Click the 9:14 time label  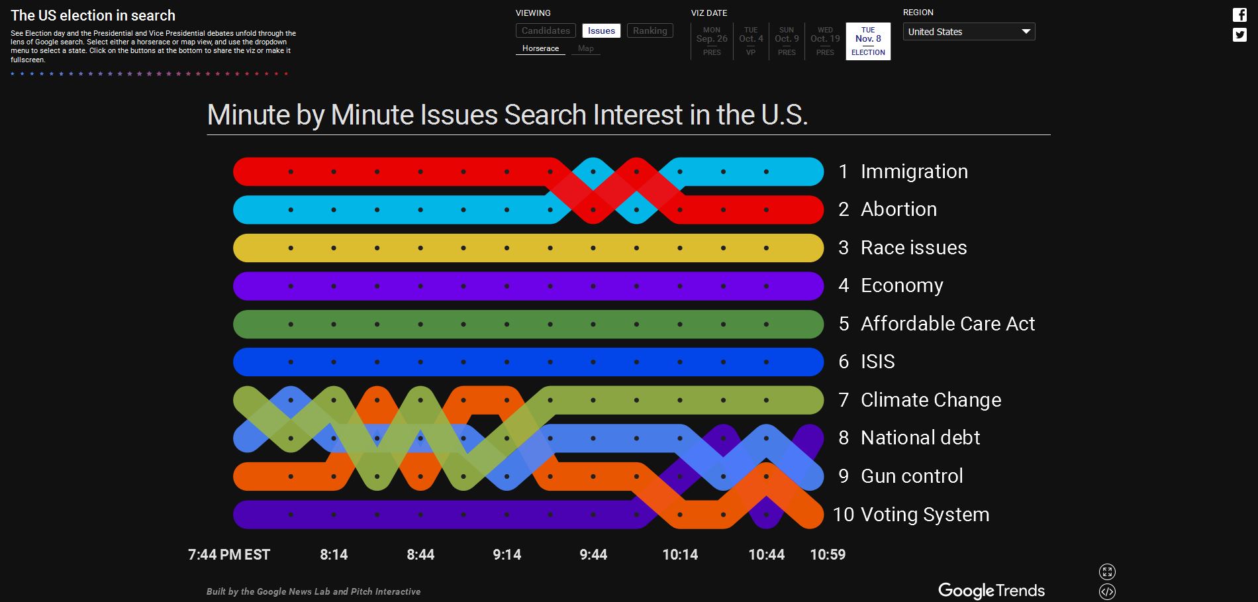pyautogui.click(x=507, y=555)
